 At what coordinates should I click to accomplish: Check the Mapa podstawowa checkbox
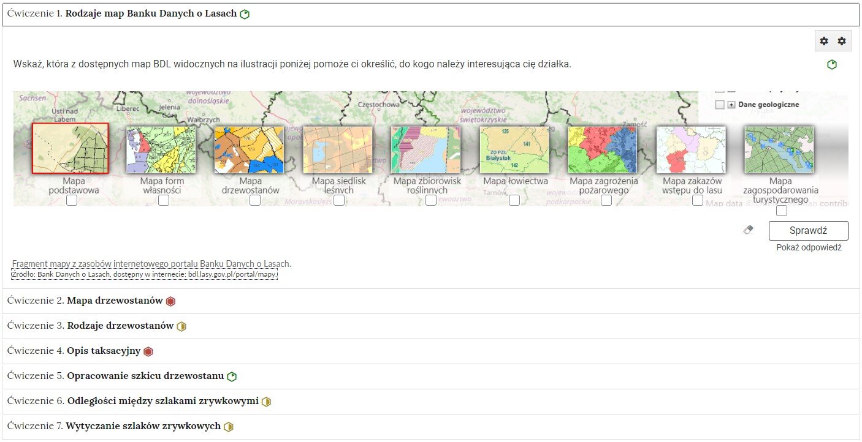(x=71, y=200)
